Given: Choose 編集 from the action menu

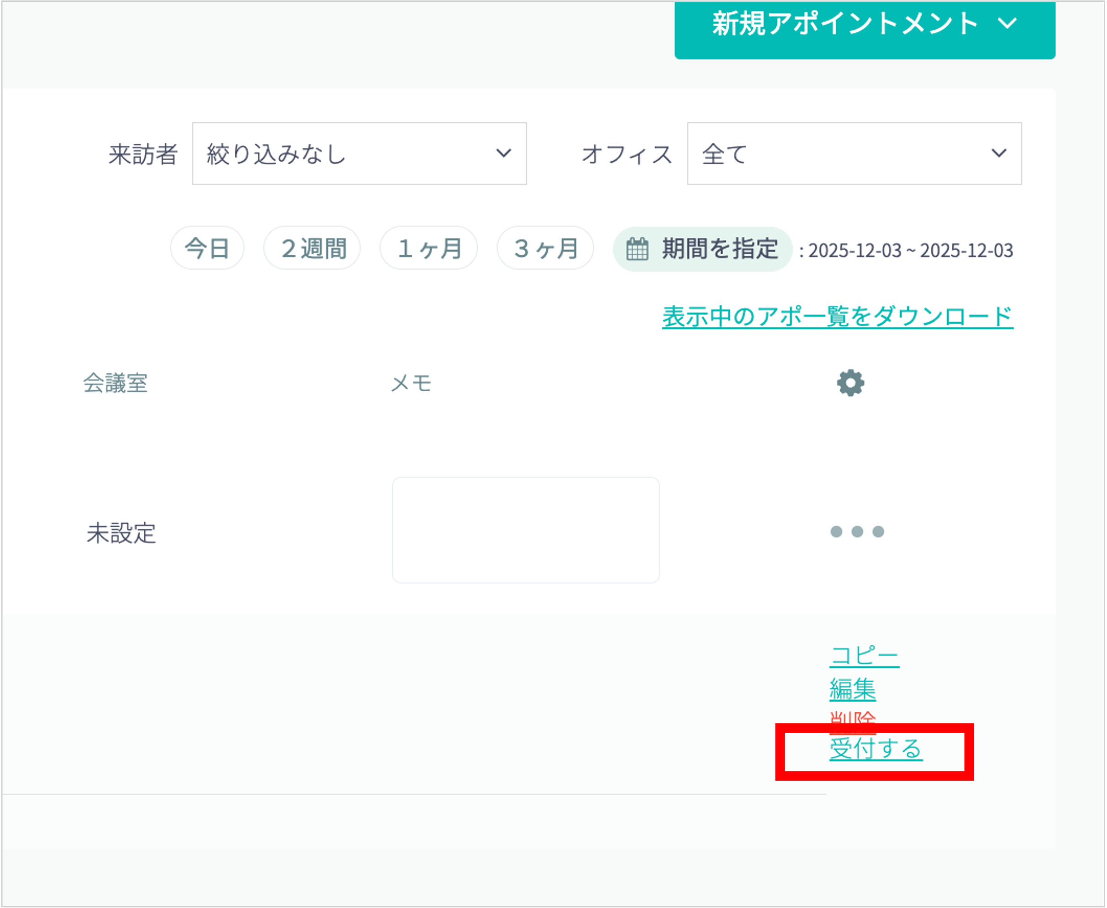Looking at the screenshot, I should coord(852,689).
